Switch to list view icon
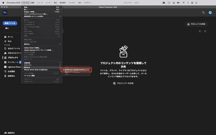Screen dimensions: 216x135 coord(205,31)
